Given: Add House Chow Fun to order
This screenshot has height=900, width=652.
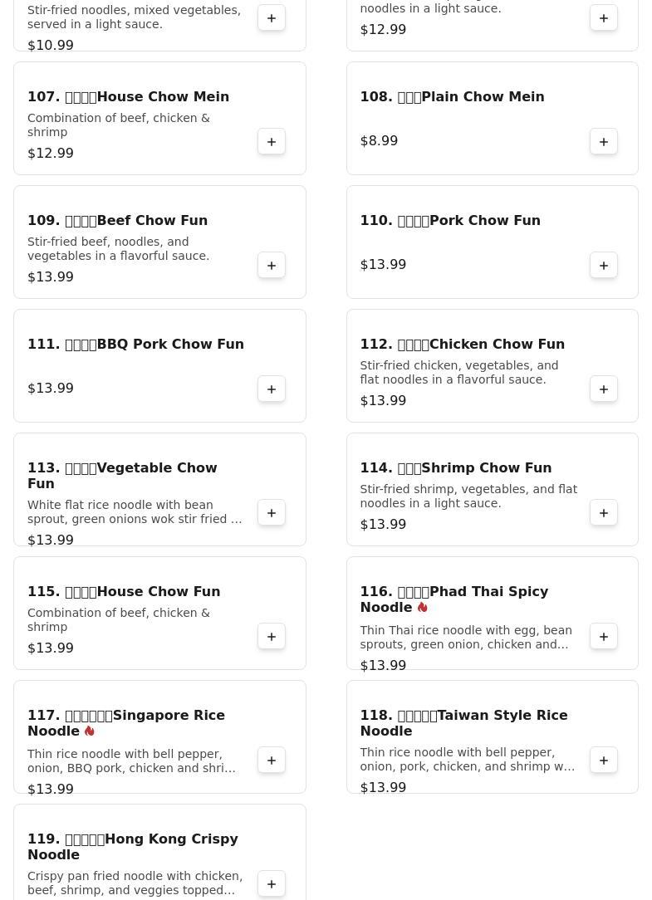Looking at the screenshot, I should [x=272, y=637].
